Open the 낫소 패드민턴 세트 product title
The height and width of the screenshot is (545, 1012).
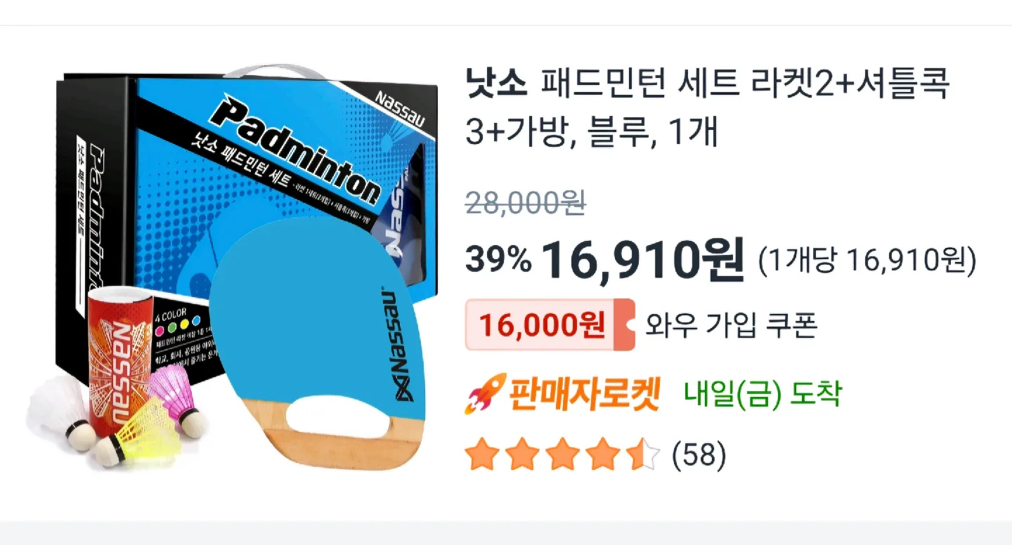[x=708, y=109]
